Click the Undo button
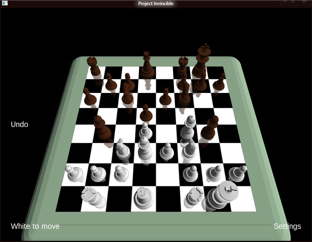Screen dimensions: 312x242 click(19, 124)
